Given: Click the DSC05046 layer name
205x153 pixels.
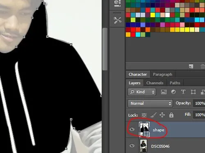Looking at the screenshot, I should (x=160, y=146).
